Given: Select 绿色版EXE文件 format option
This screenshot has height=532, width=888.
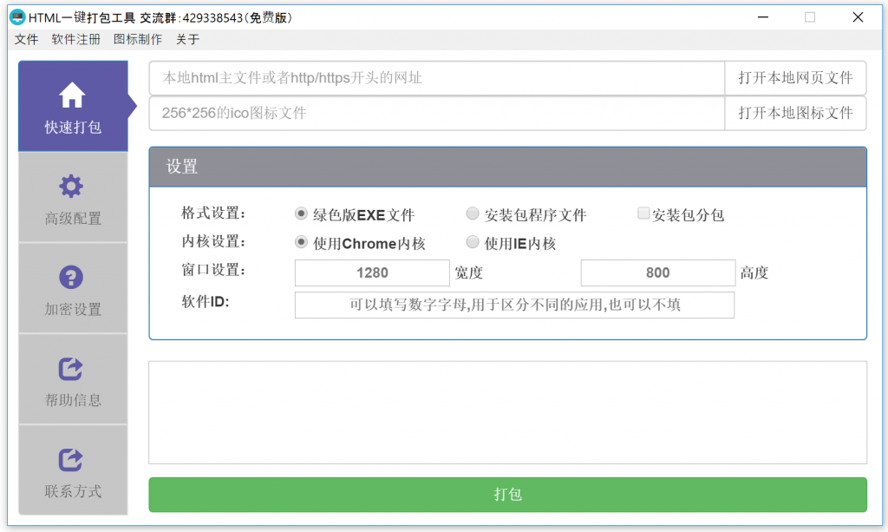Looking at the screenshot, I should [301, 213].
